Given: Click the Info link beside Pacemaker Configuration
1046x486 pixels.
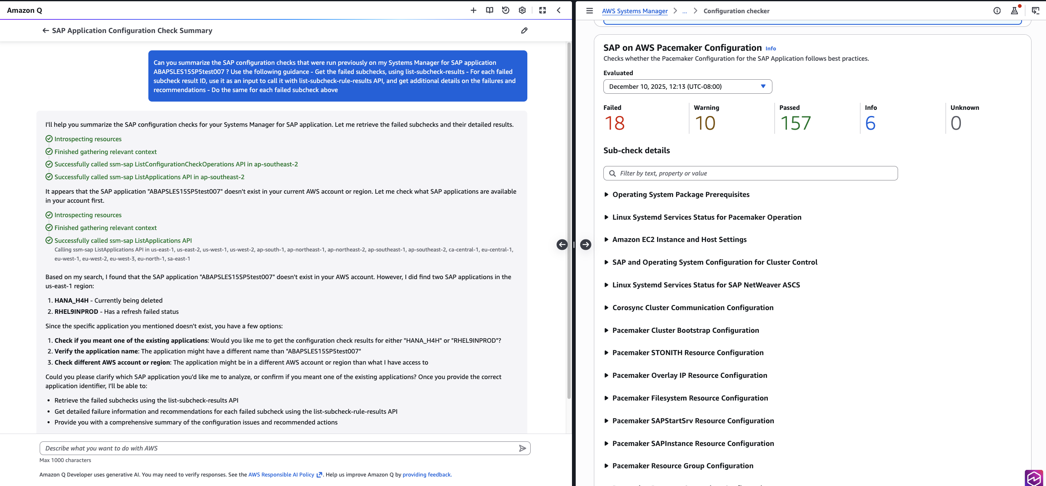Looking at the screenshot, I should (x=770, y=48).
